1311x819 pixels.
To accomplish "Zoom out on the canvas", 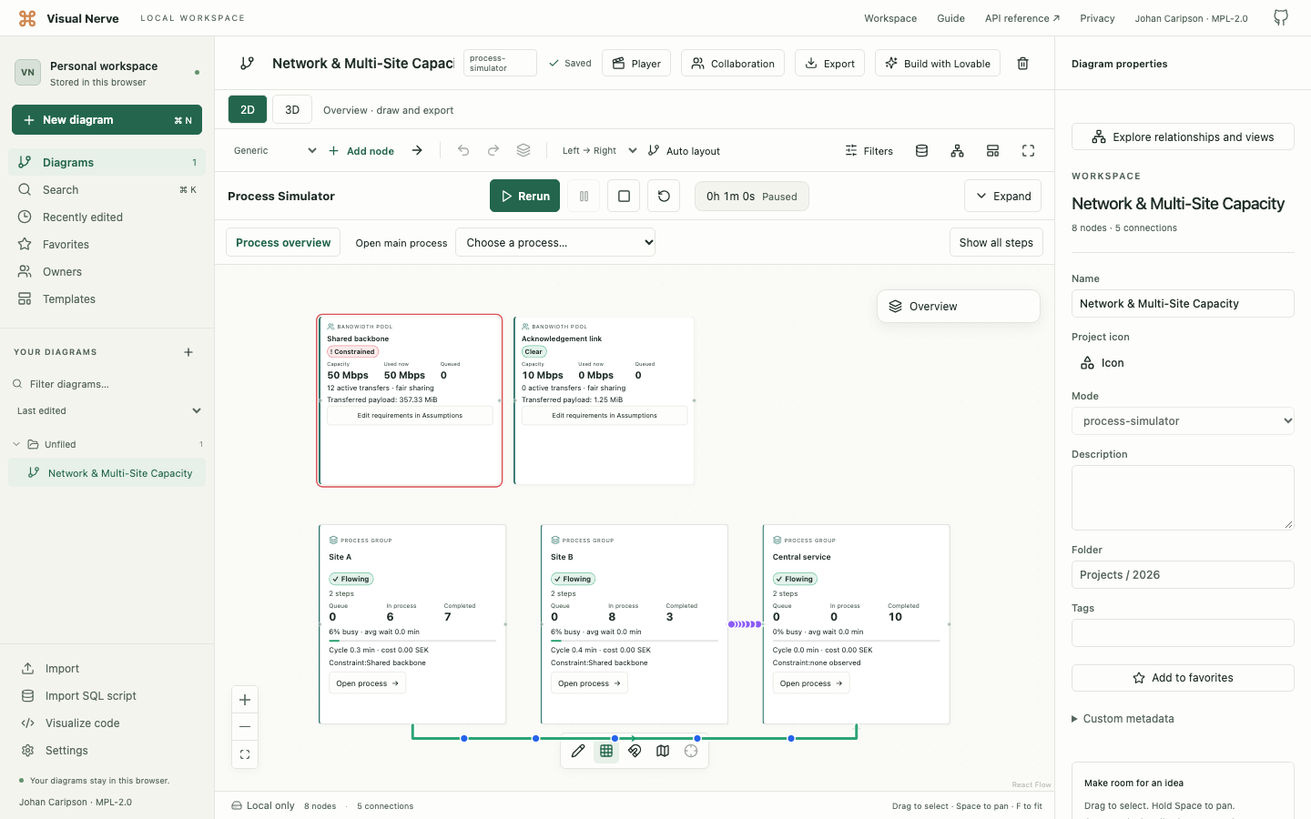I will (x=245, y=727).
